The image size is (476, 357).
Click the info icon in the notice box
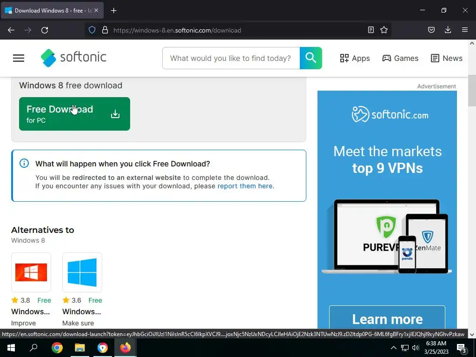[x=24, y=163]
